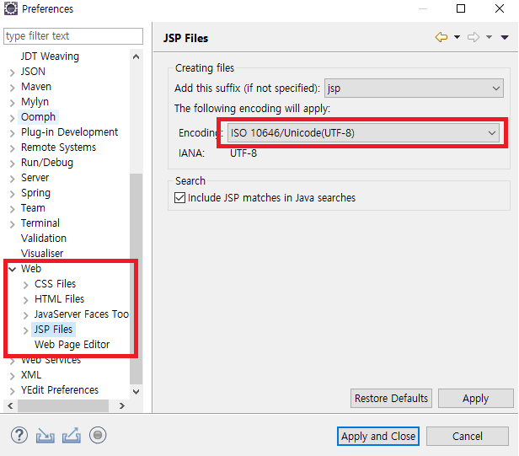The height and width of the screenshot is (456, 519).
Task: Click the Import preferences icon
Action: point(45,436)
